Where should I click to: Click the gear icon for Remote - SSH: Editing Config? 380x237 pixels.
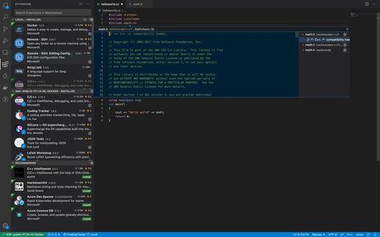pos(90,62)
